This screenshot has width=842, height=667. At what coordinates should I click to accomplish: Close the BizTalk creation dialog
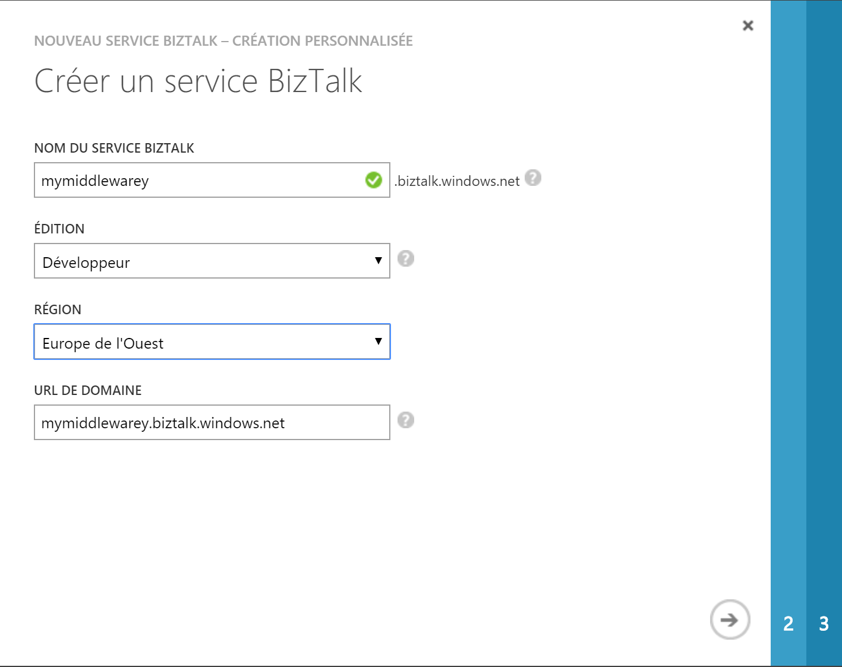[748, 26]
